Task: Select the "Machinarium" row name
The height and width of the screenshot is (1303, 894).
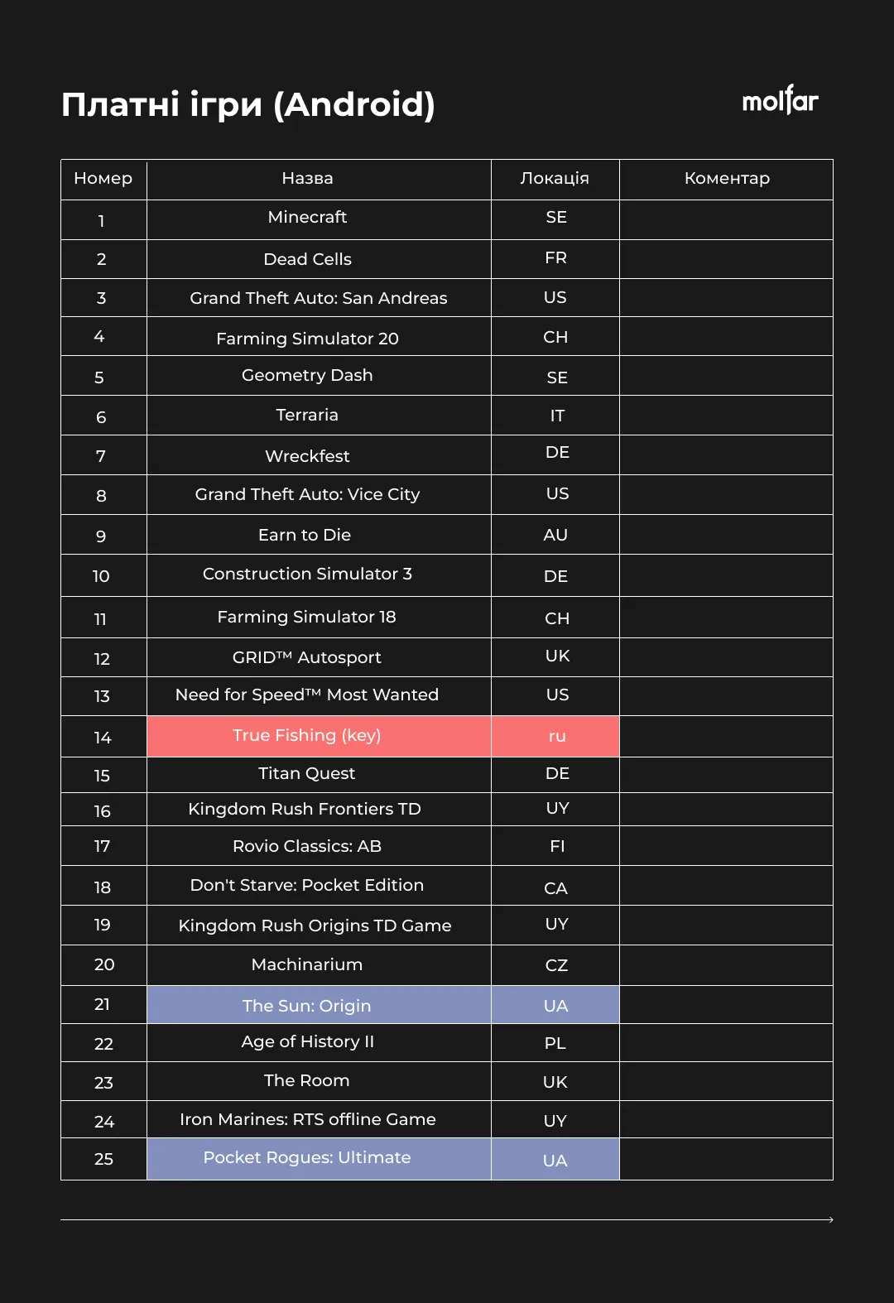Action: [x=307, y=965]
